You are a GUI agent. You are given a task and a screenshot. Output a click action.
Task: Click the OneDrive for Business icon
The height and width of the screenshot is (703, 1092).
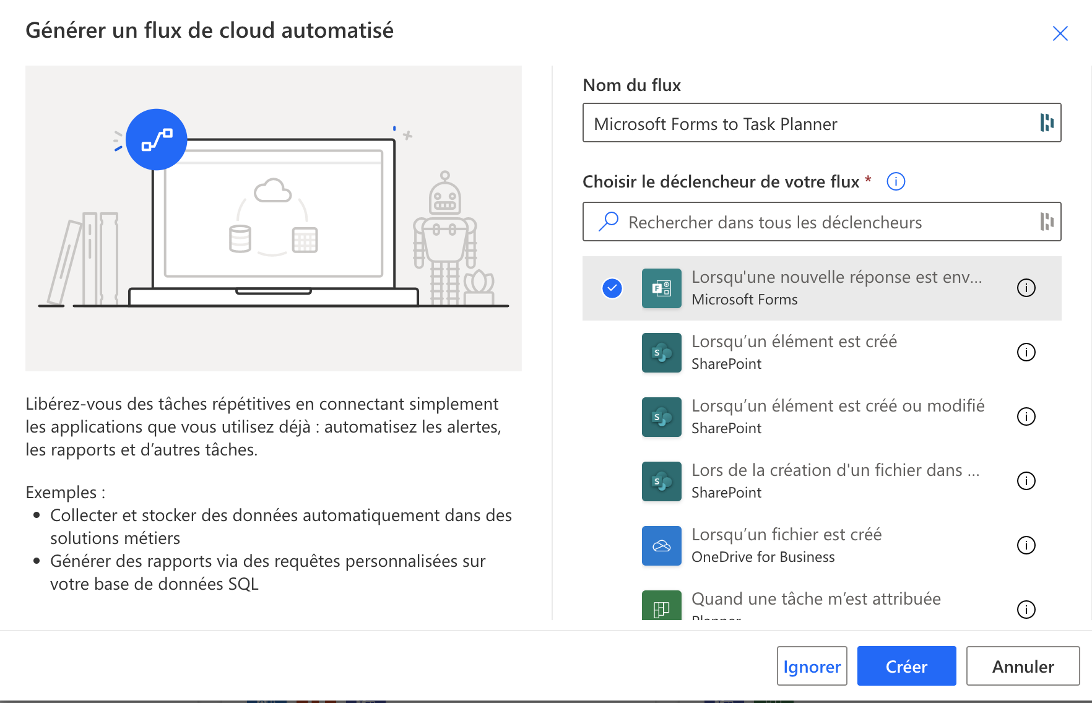(x=661, y=546)
